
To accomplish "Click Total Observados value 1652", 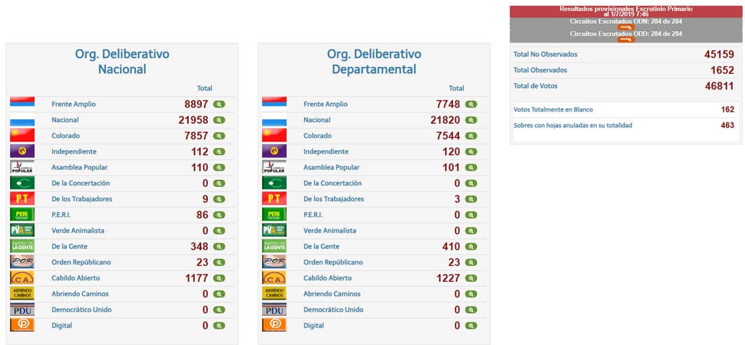I will coord(722,70).
